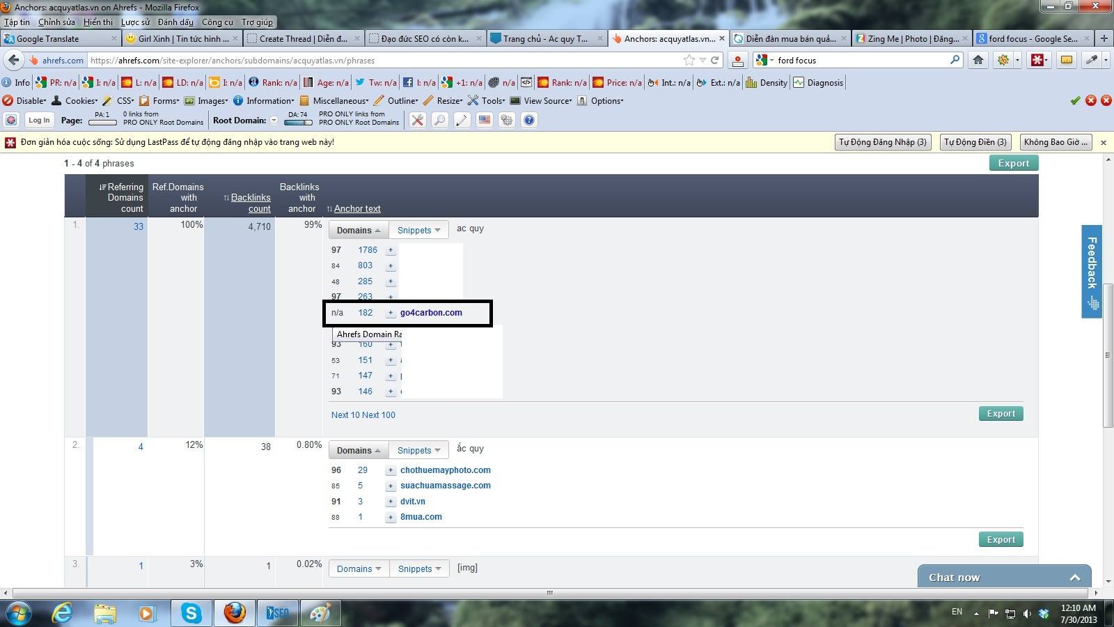
Task: Open Domains dropdown for 'ac quy' anchor
Action: tap(359, 230)
